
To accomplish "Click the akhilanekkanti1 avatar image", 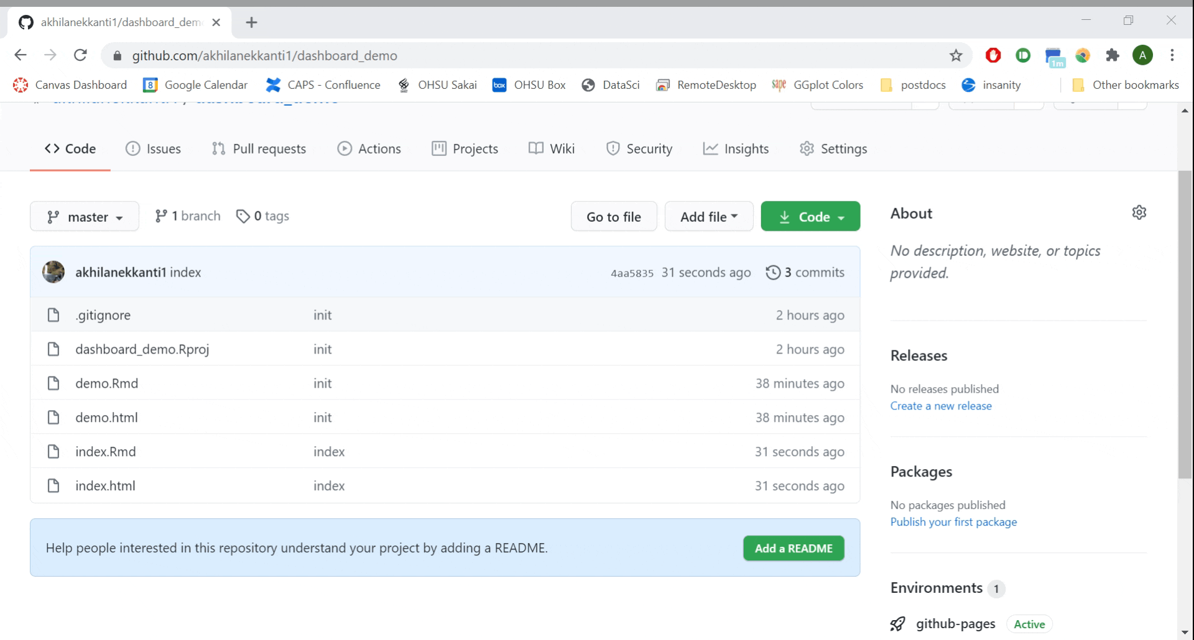I will click(x=53, y=272).
